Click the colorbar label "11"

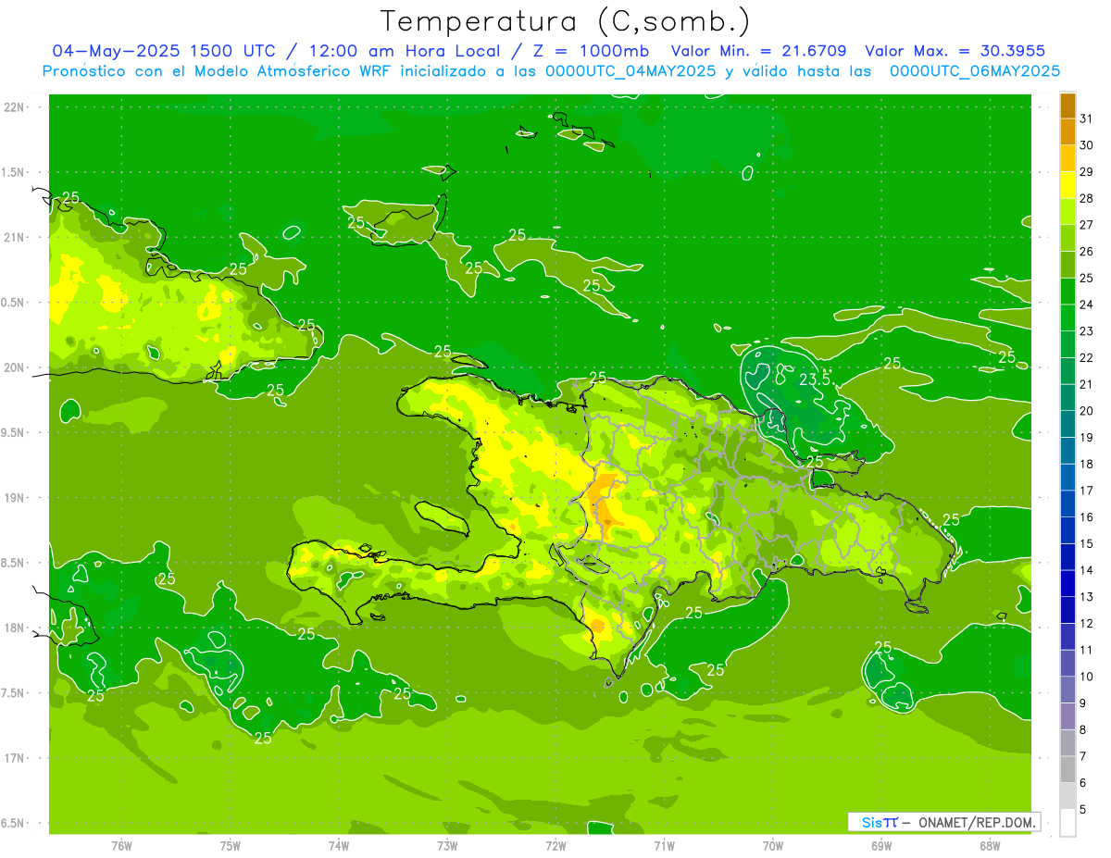[x=1087, y=650]
